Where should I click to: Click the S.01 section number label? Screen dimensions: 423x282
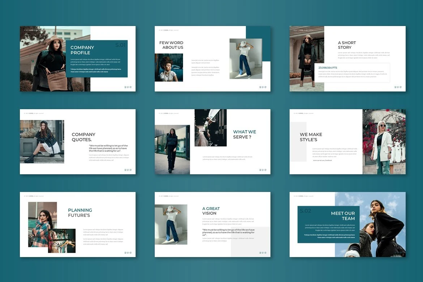[x=120, y=45]
